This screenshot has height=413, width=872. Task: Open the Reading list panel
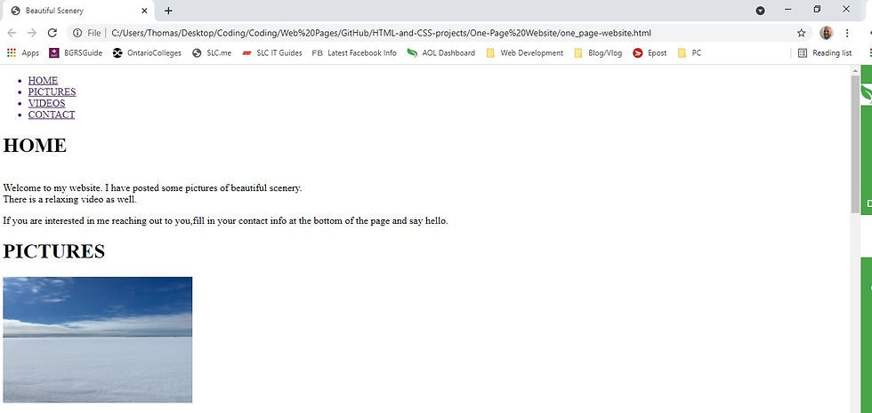pos(825,52)
